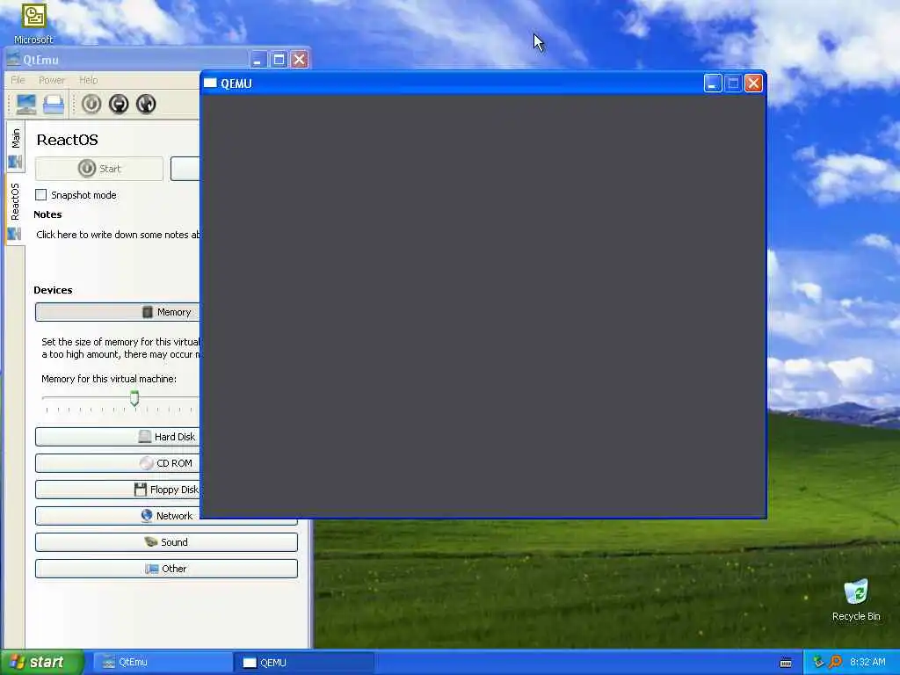Minimize the QtEmu window
The width and height of the screenshot is (900, 675).
point(258,59)
